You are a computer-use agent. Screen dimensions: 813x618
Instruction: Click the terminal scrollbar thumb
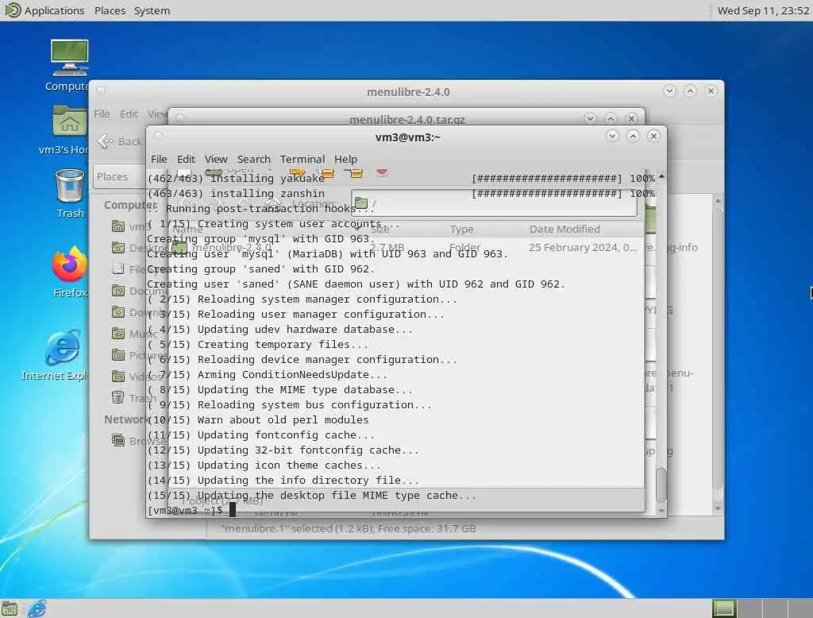(661, 485)
